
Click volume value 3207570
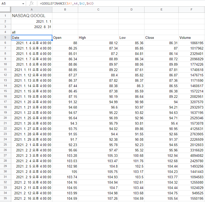coord(191,102)
